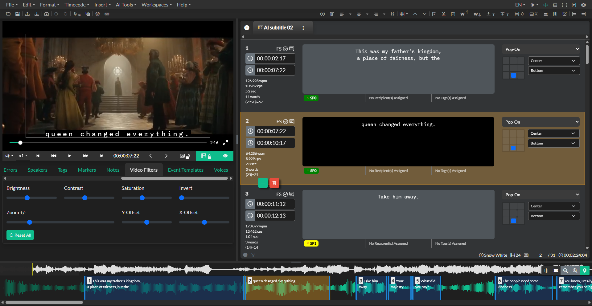The image size is (592, 306).
Task: Toggle the green location marker above the timeline
Action: click(585, 271)
